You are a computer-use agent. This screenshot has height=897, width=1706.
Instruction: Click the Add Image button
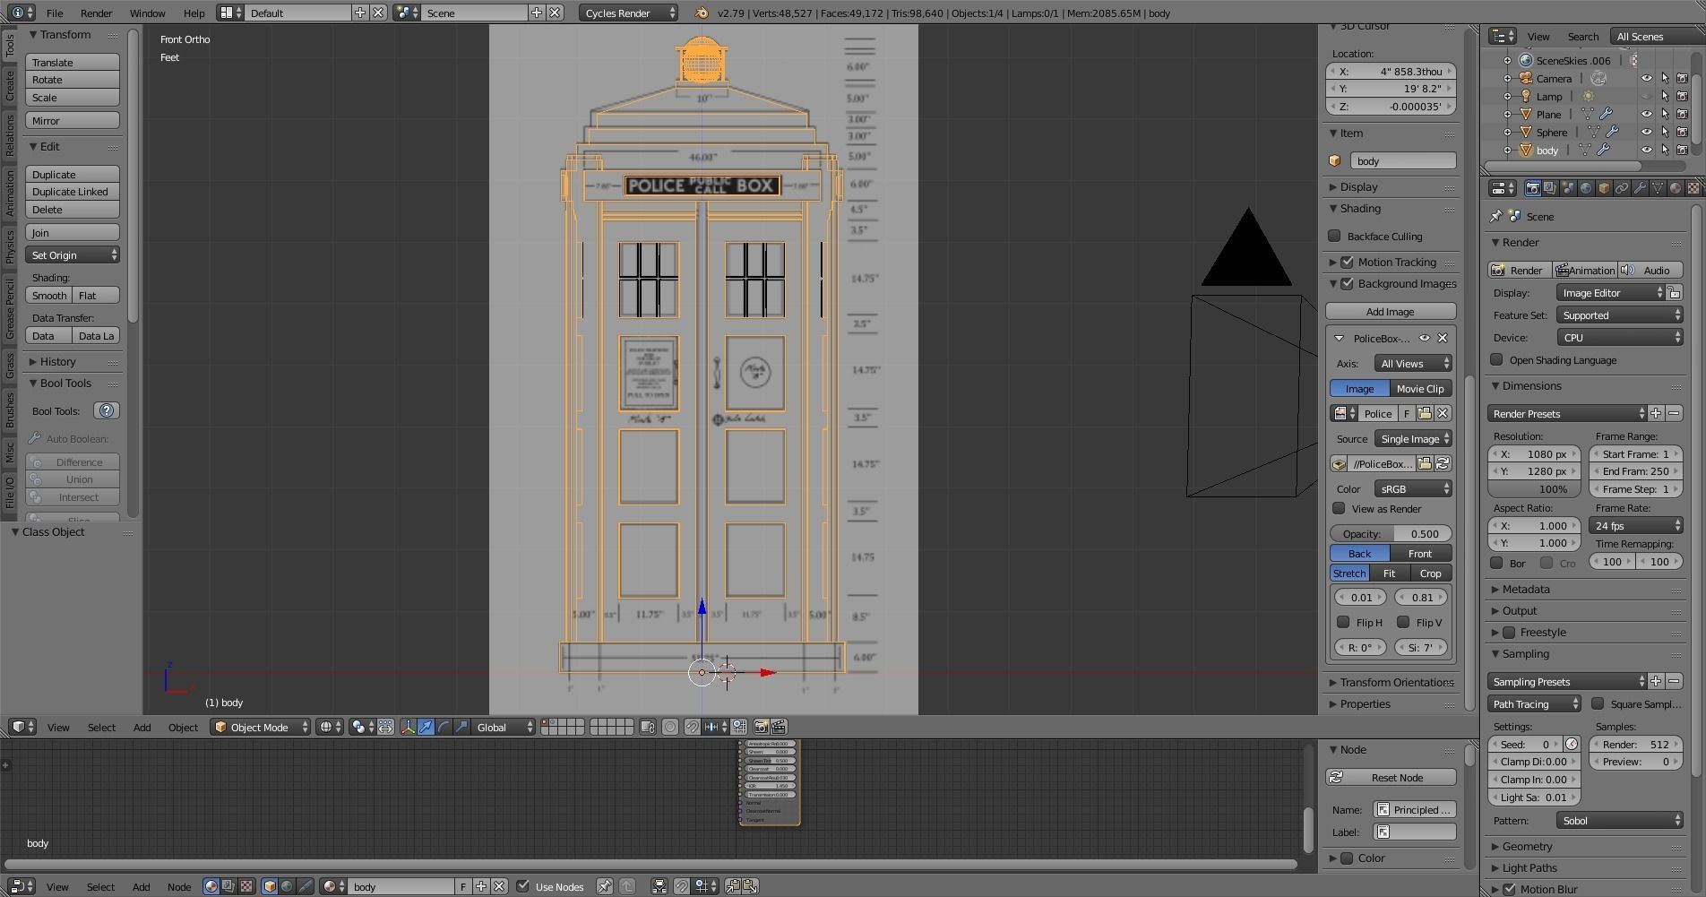click(x=1391, y=311)
